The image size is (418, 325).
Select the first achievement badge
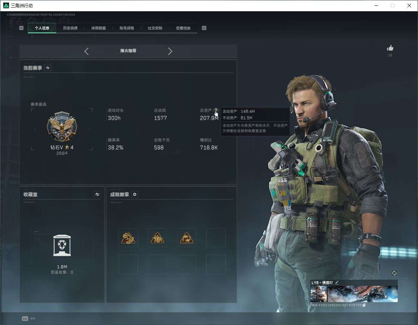pos(128,238)
